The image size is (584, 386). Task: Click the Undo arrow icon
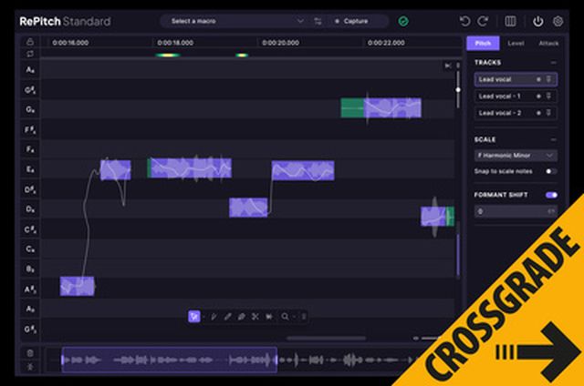tap(464, 21)
